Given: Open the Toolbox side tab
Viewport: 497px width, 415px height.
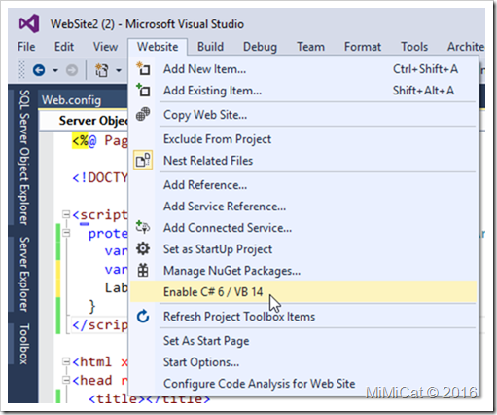Looking at the screenshot, I should pyautogui.click(x=24, y=344).
